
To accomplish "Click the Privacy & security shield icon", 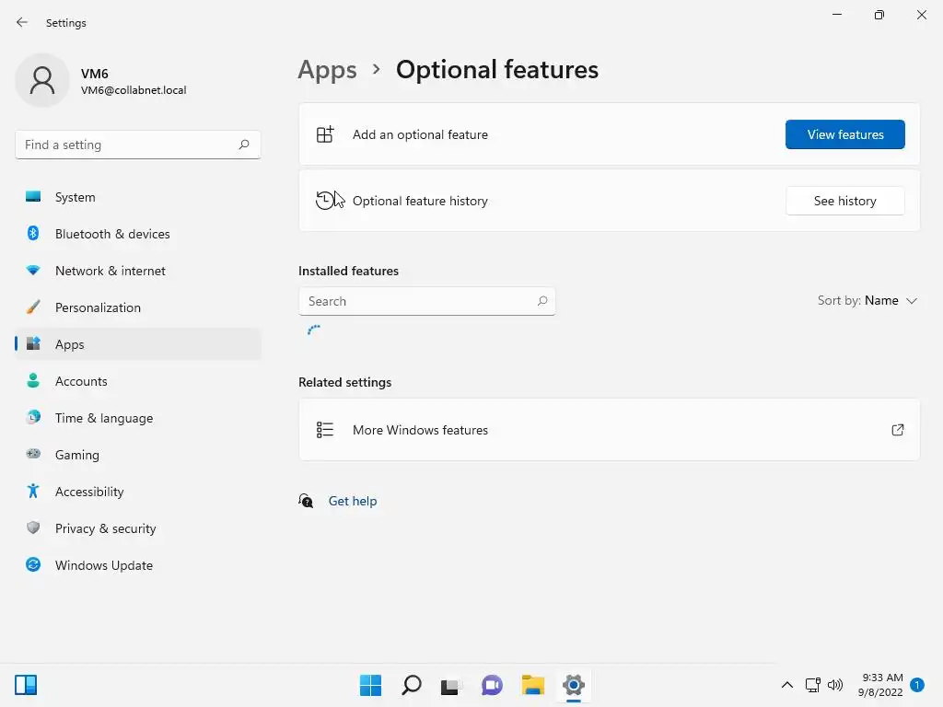I will point(33,528).
